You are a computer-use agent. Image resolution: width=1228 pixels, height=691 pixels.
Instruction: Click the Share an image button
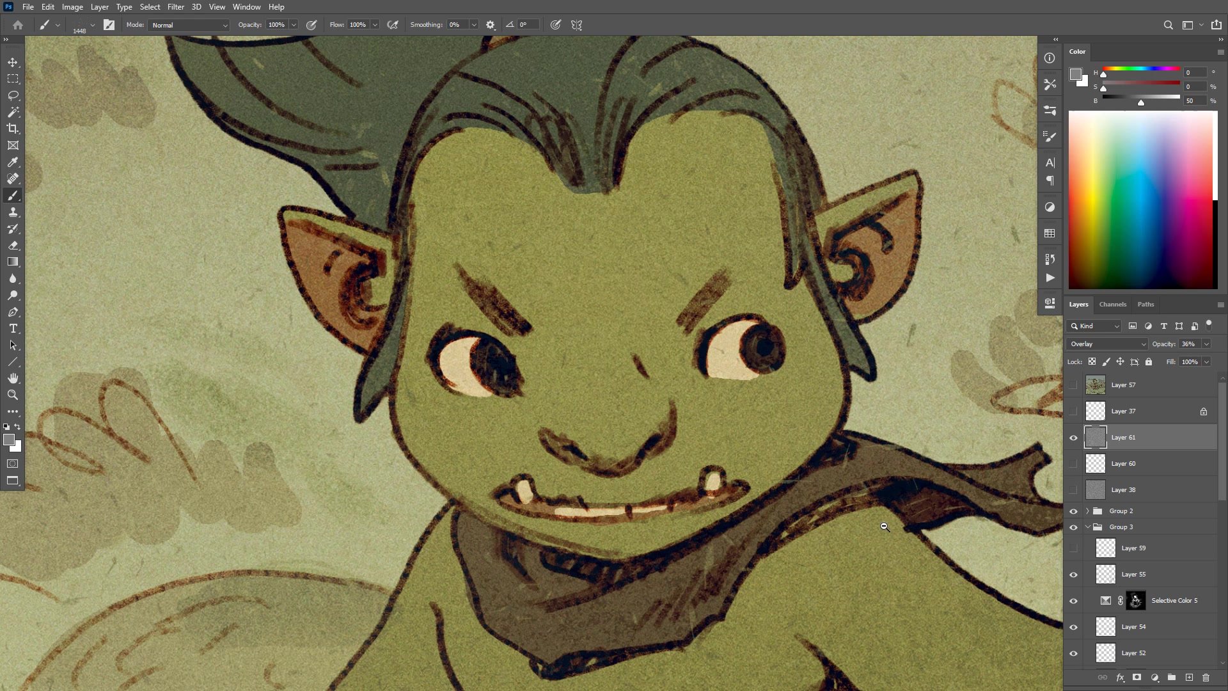1216,24
